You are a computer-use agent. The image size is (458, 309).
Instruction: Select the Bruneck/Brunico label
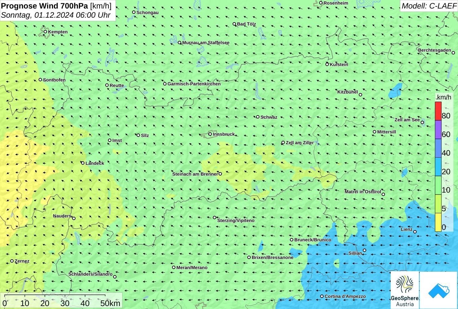tap(313, 240)
